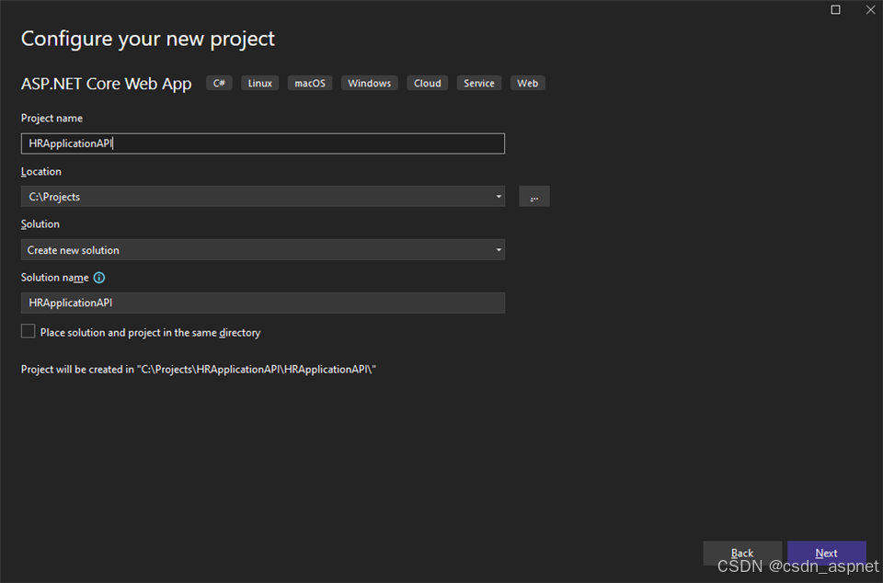Click the Solution name input field
Viewport: 883px width, 583px height.
[x=263, y=303]
